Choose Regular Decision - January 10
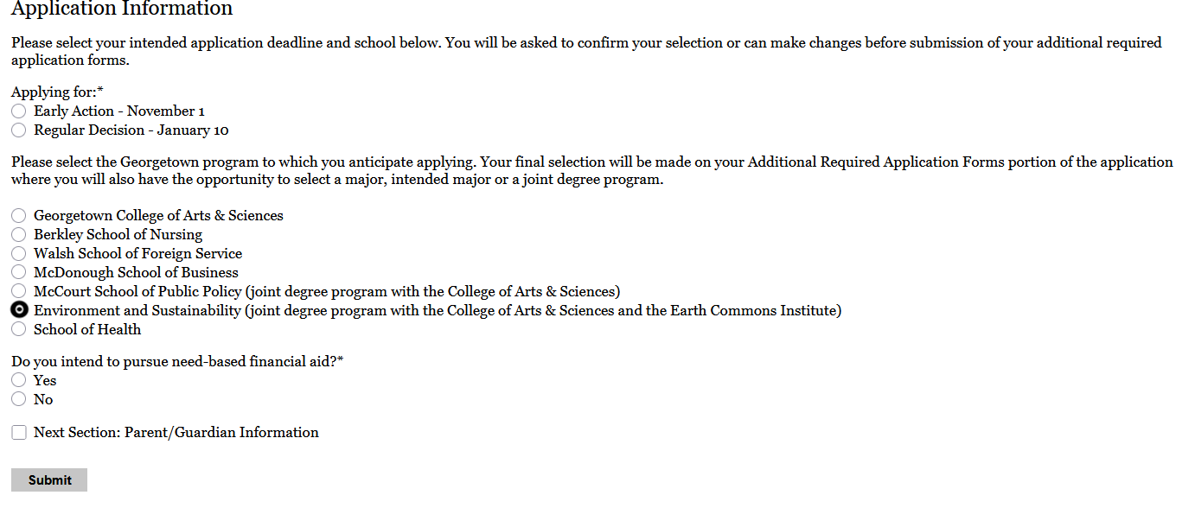 point(18,130)
